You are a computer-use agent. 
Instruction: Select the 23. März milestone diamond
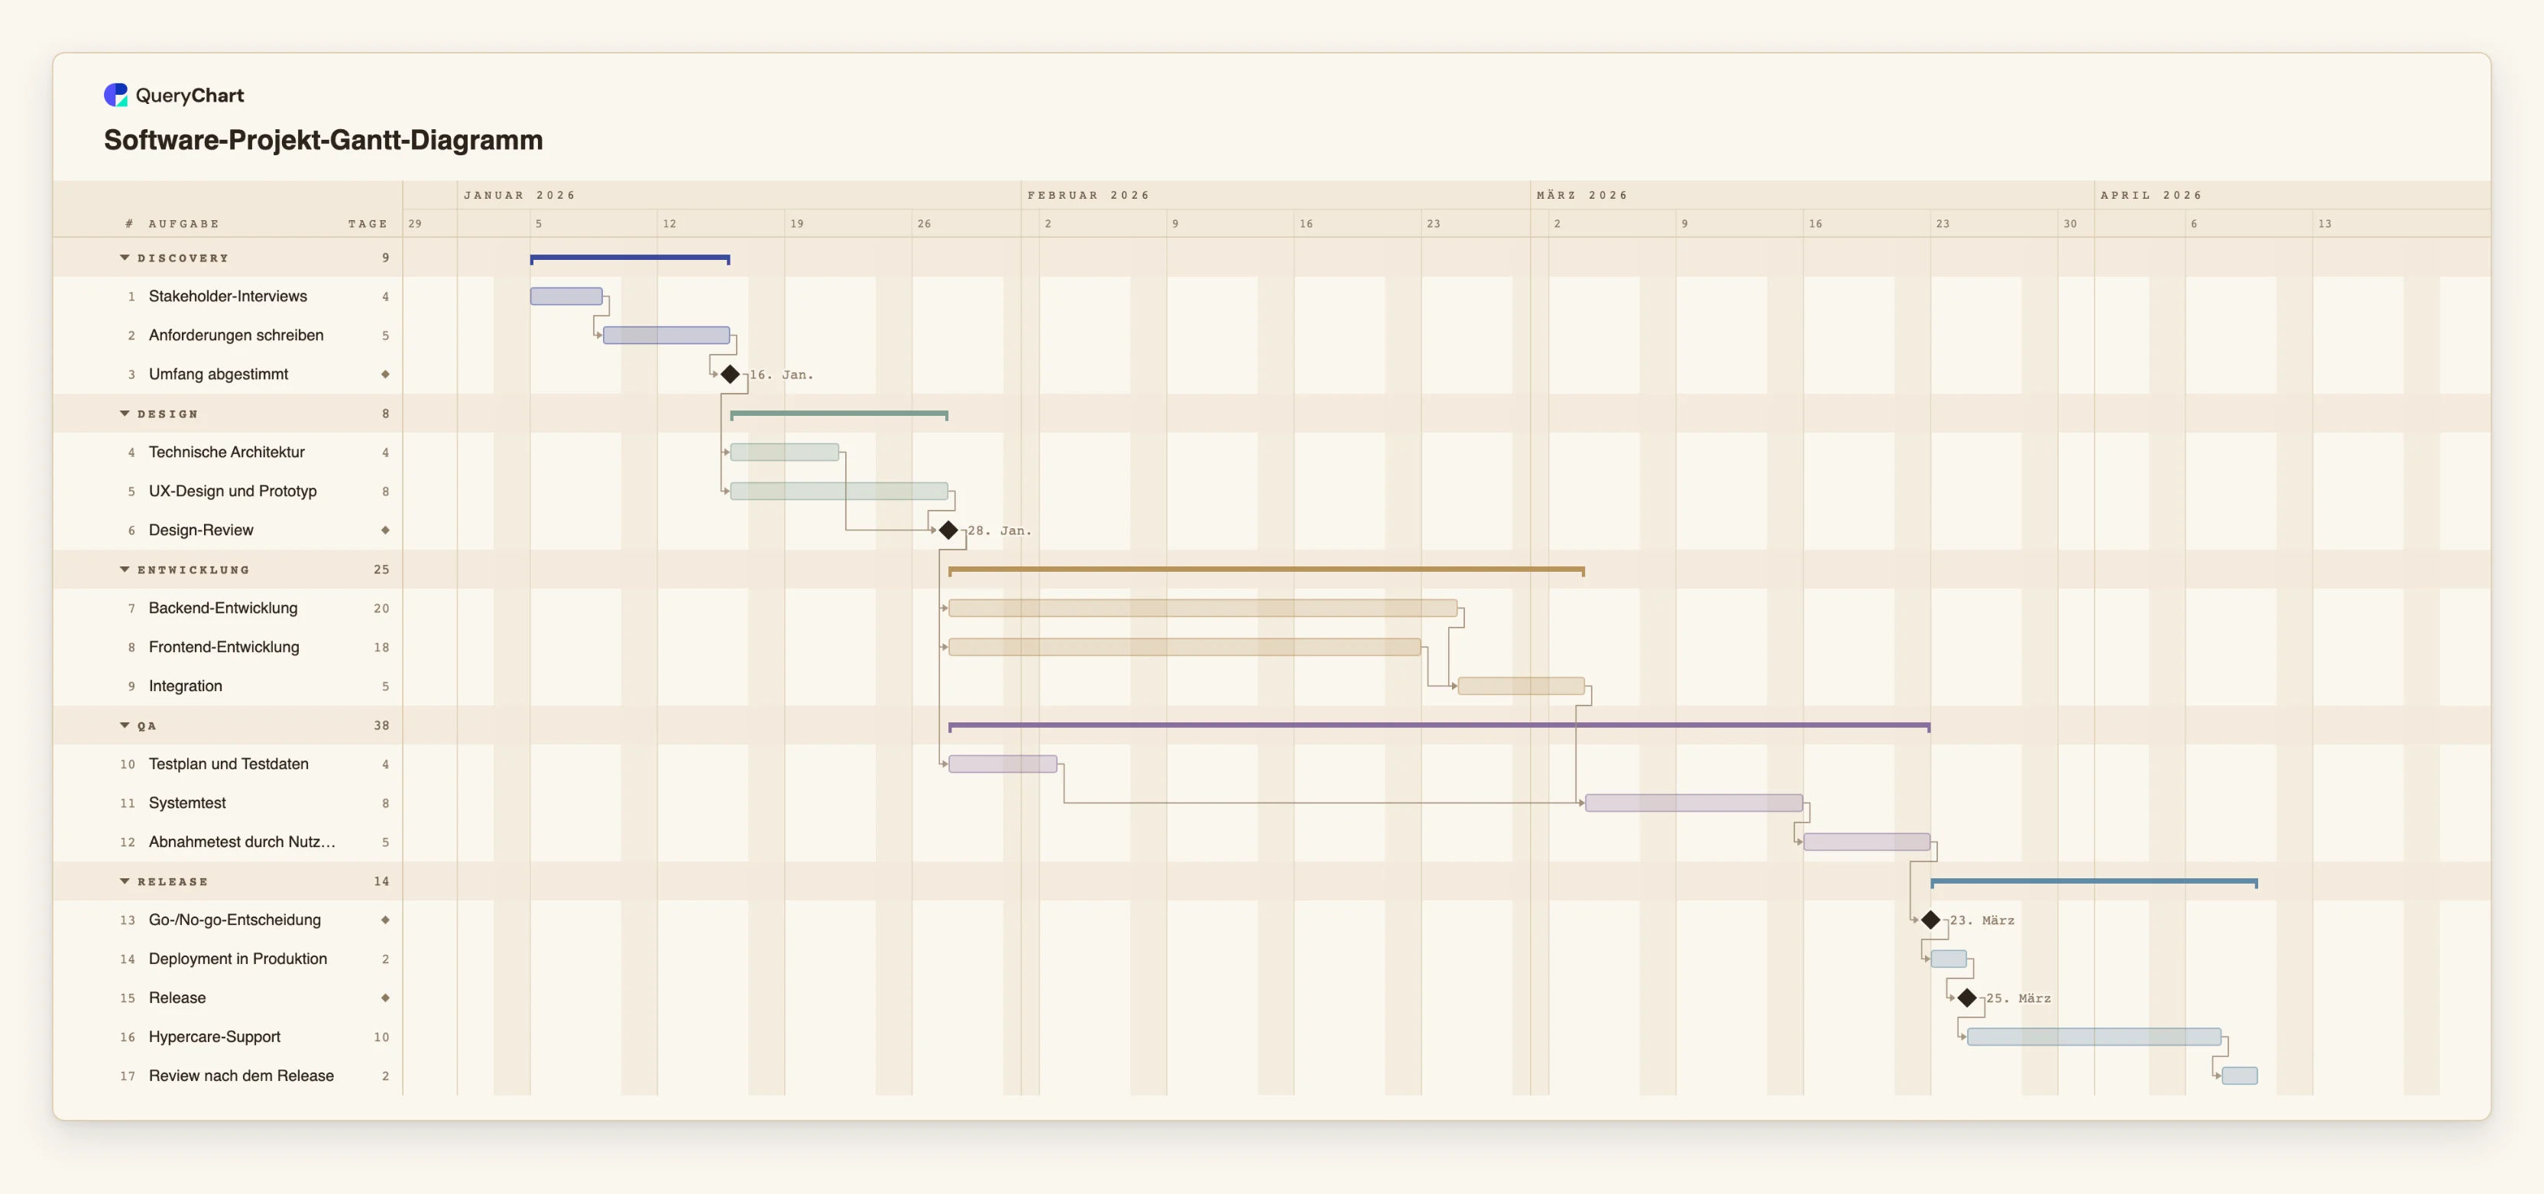1930,920
